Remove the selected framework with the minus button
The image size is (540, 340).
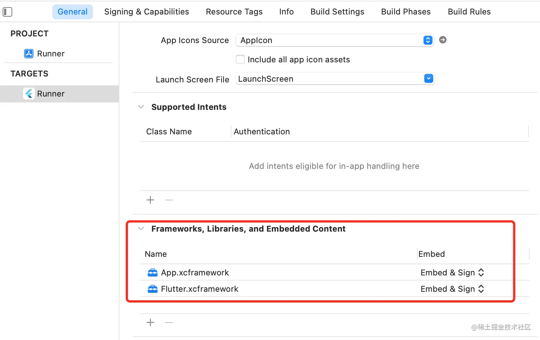(x=169, y=323)
